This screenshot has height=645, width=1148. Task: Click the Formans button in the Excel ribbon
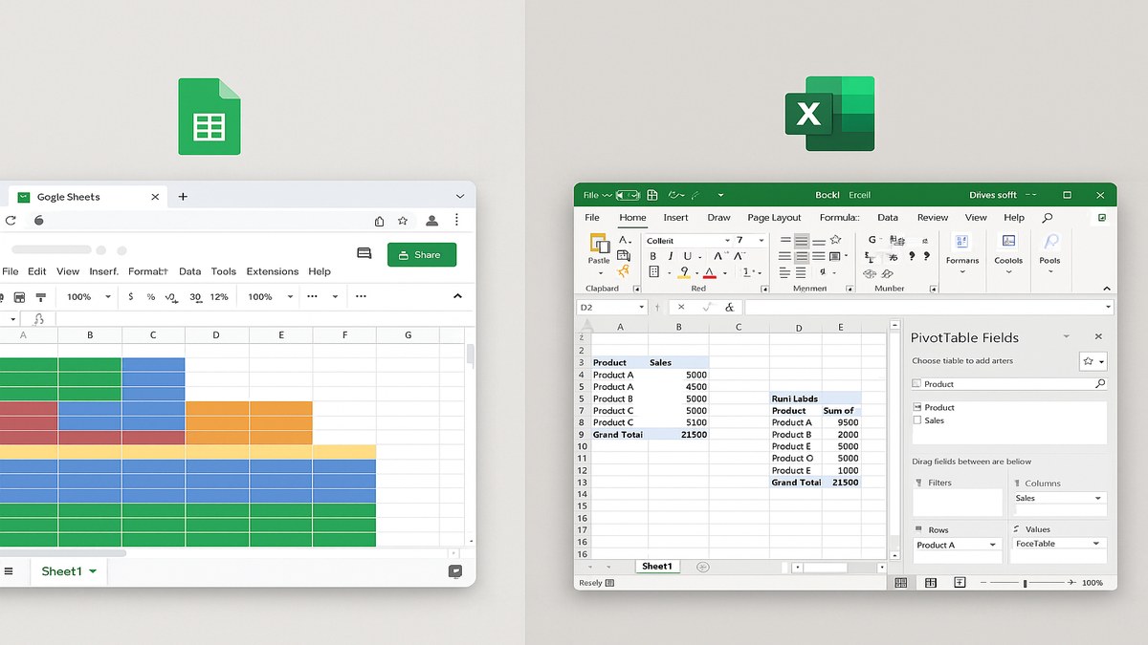pyautogui.click(x=962, y=250)
